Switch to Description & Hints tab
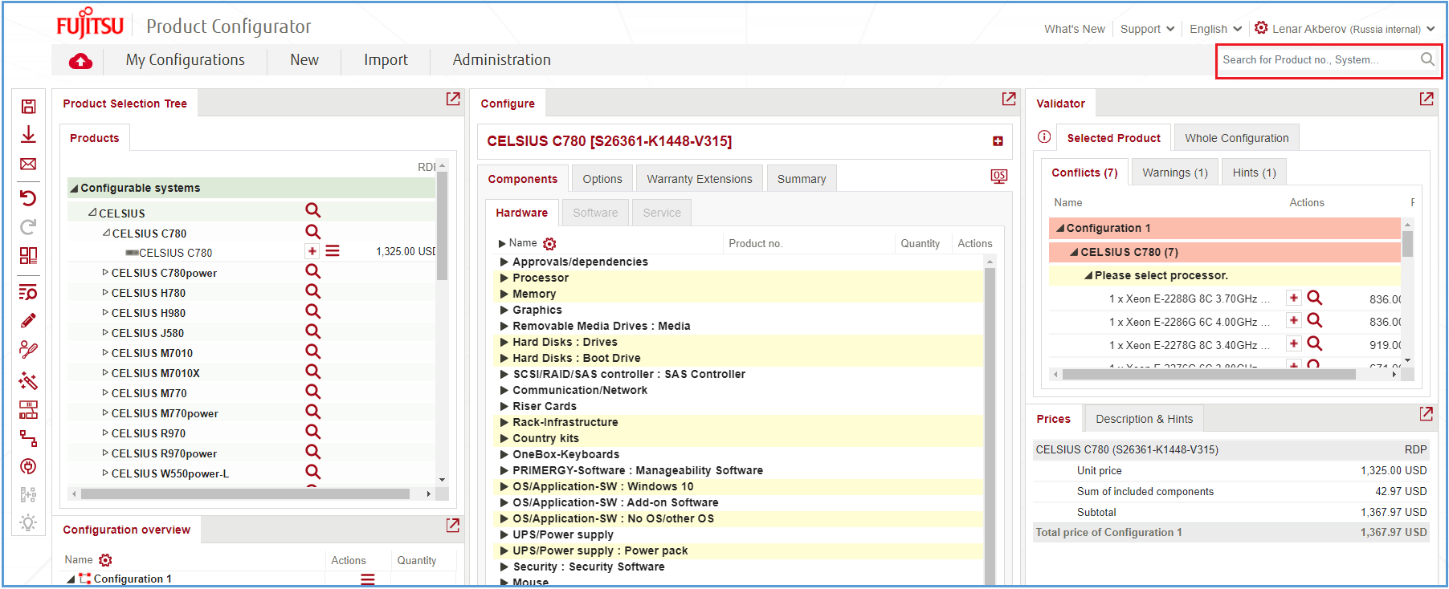 click(x=1145, y=419)
